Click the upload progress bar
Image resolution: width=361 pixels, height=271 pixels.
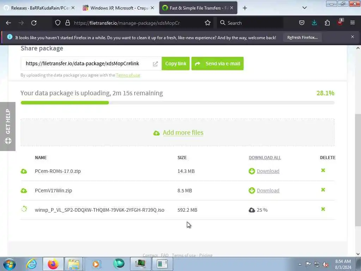pyautogui.click(x=178, y=103)
